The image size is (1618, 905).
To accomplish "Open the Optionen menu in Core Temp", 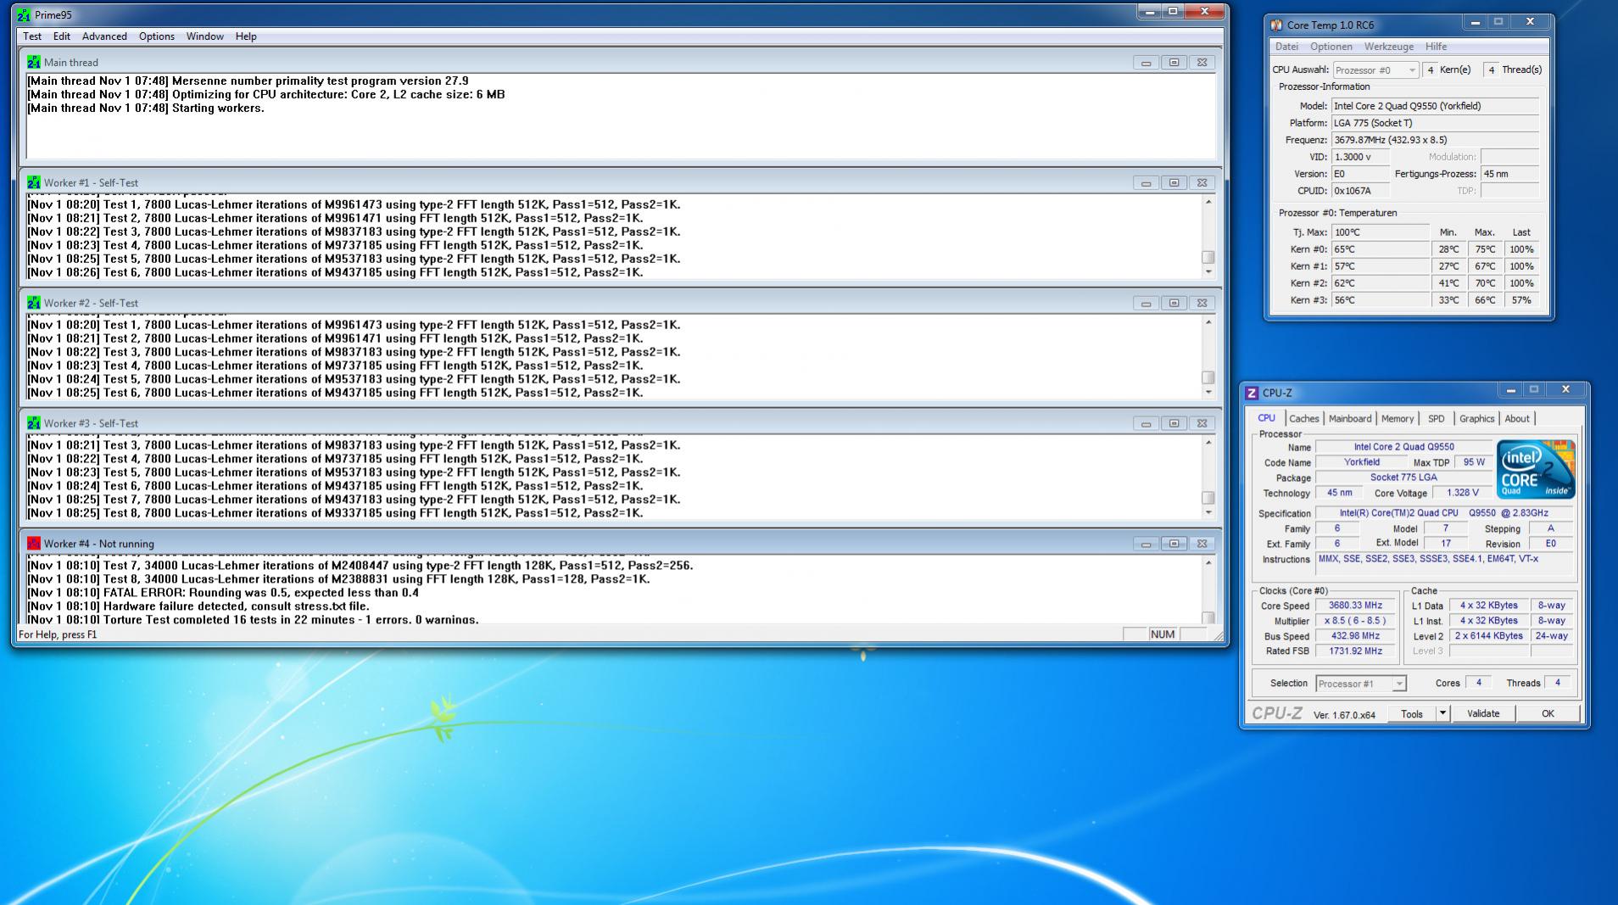I will 1331,47.
